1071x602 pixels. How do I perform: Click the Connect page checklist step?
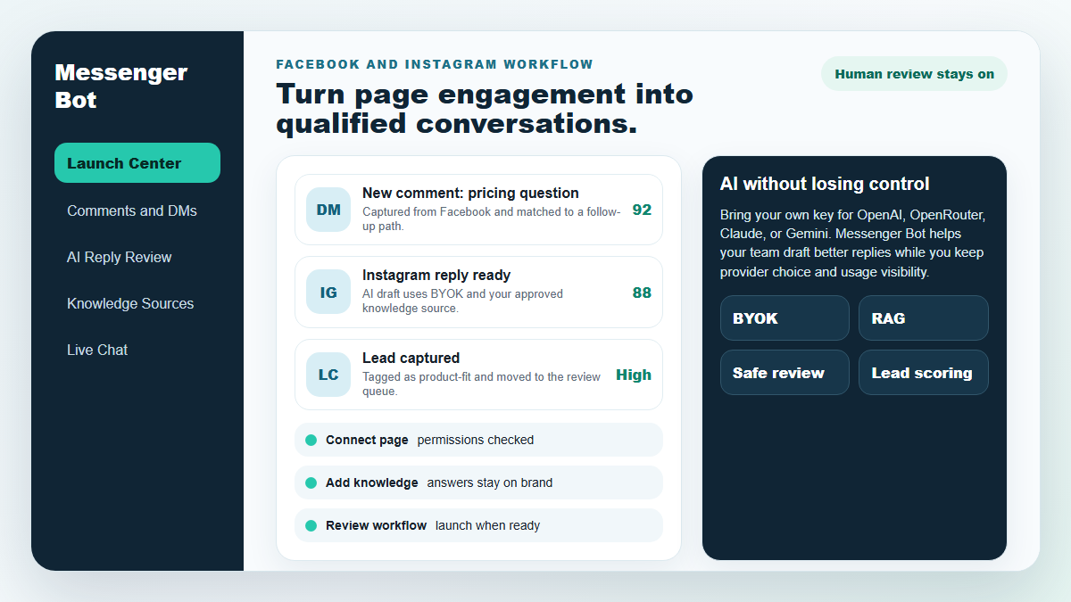coord(478,440)
